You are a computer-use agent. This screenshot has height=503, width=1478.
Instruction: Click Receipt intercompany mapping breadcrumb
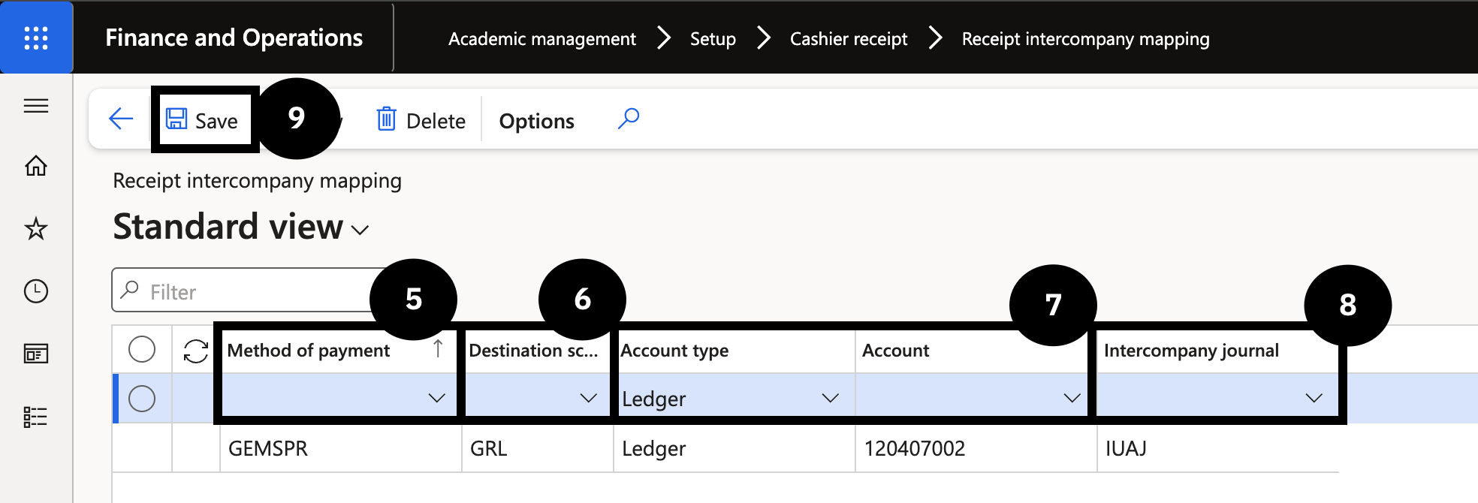[x=1085, y=39]
